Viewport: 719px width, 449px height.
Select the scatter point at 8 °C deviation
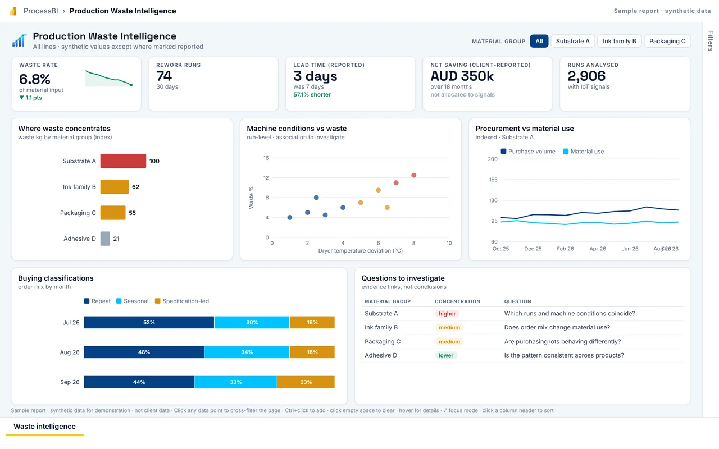414,176
